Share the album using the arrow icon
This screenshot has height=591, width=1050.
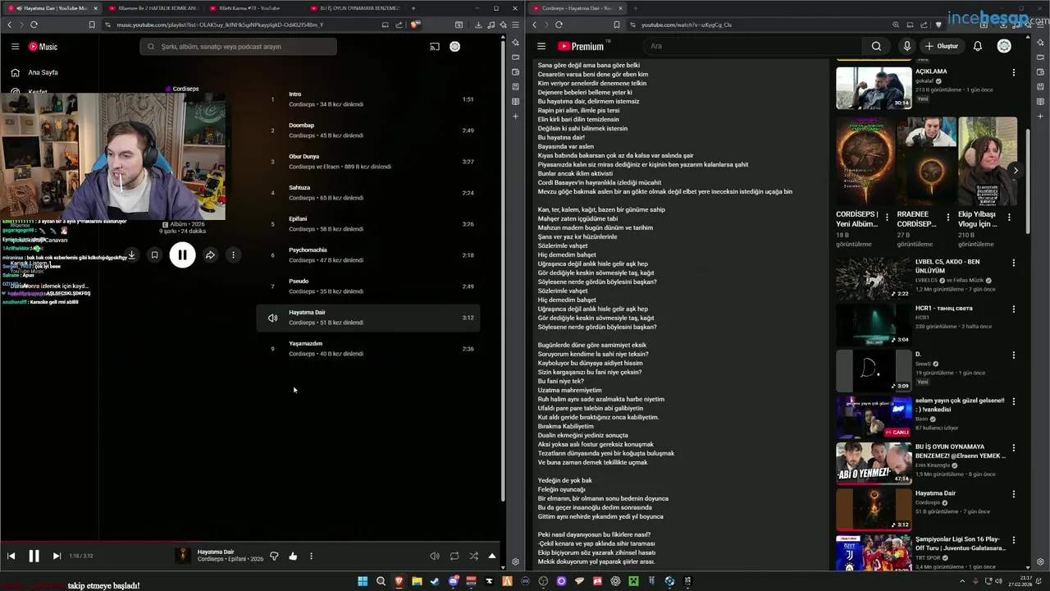coord(210,255)
